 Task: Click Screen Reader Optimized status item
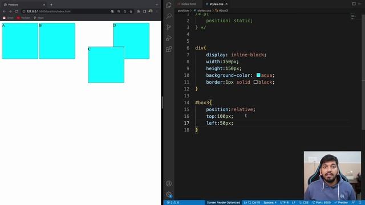point(223,203)
